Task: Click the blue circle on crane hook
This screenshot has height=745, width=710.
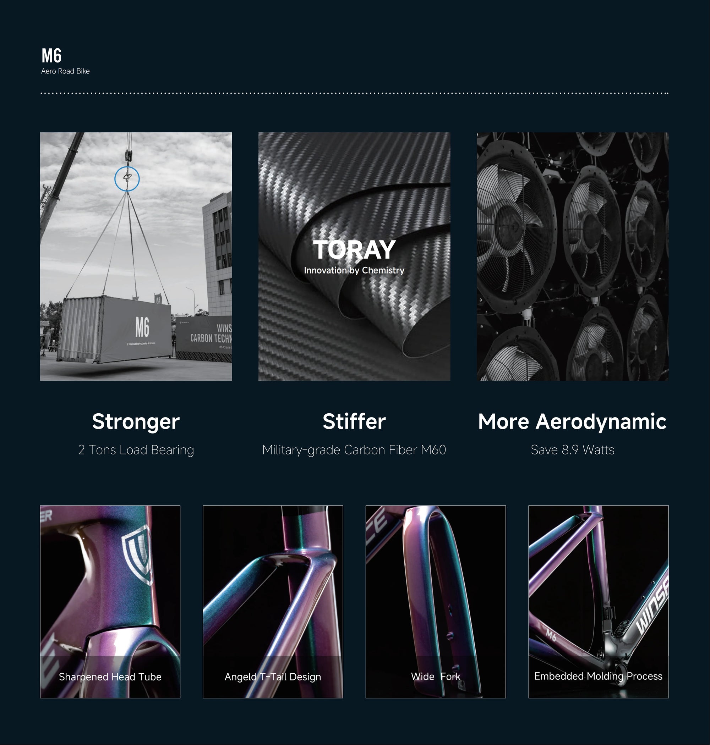Action: pyautogui.click(x=127, y=179)
